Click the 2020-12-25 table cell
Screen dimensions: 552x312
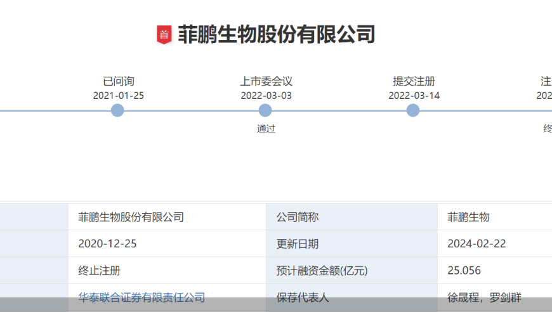pyautogui.click(x=167, y=244)
